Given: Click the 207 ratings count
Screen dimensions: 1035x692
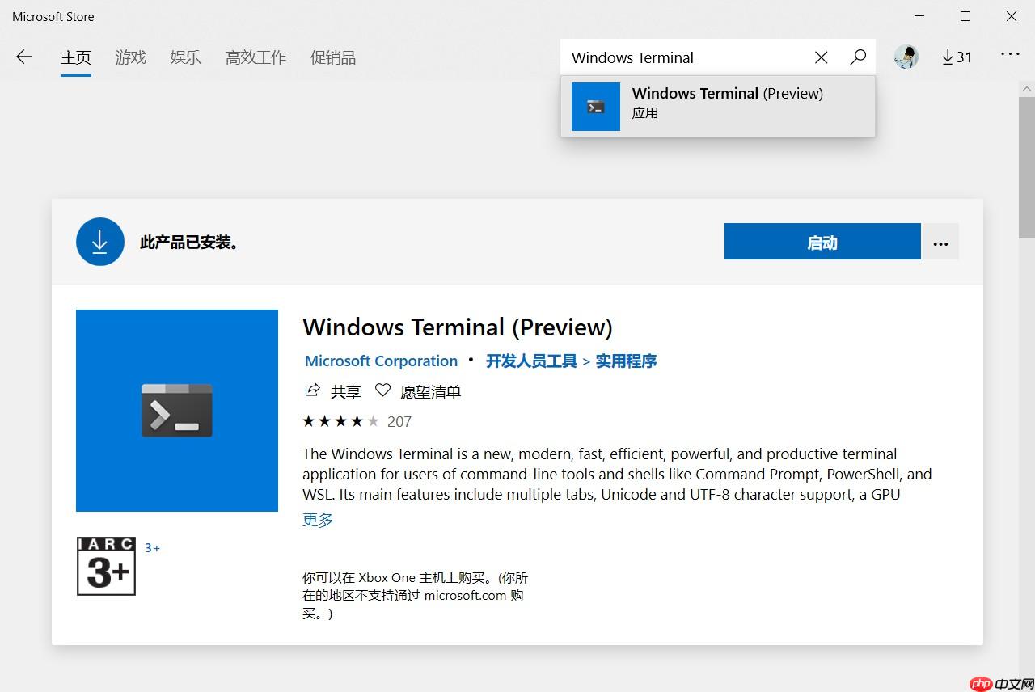Looking at the screenshot, I should (399, 421).
